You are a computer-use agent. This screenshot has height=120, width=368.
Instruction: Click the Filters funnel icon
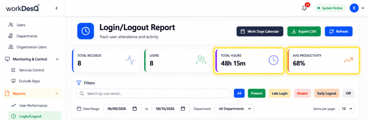coord(79,83)
